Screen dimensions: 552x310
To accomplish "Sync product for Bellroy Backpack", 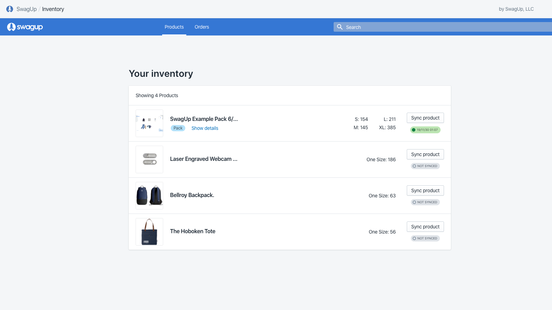I will coord(425,190).
